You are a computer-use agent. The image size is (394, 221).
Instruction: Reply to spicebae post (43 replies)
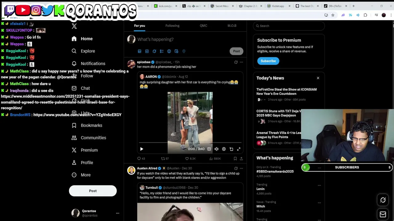click(141, 159)
